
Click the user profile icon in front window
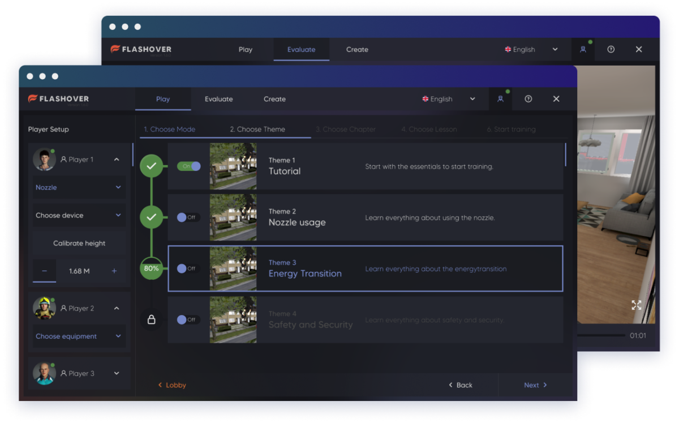pos(500,99)
